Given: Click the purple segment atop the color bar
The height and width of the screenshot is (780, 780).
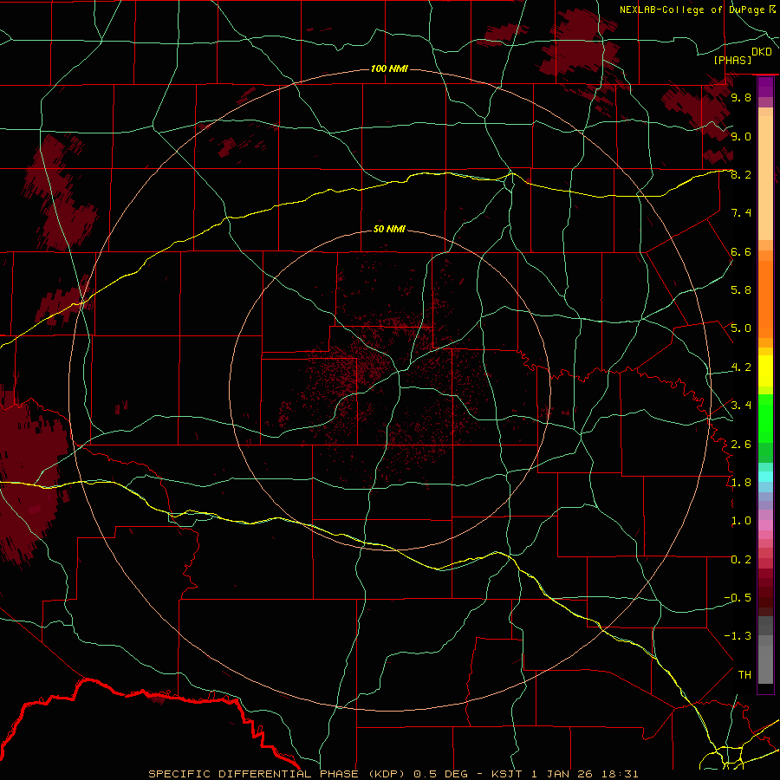Looking at the screenshot, I should pos(765,87).
